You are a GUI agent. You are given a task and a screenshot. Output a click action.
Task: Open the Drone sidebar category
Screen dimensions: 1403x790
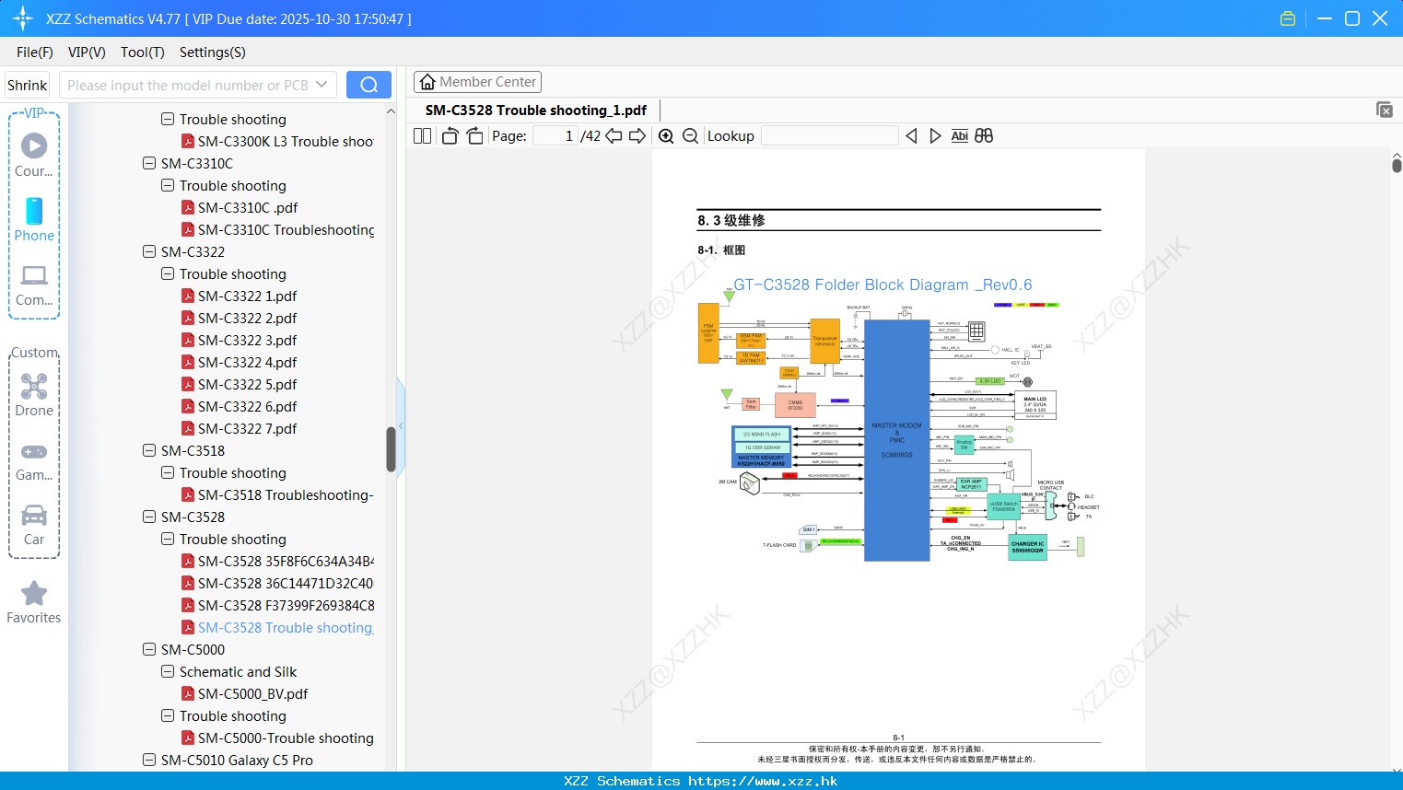pyautogui.click(x=34, y=394)
